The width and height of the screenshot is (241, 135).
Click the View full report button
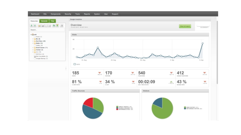click(x=185, y=26)
